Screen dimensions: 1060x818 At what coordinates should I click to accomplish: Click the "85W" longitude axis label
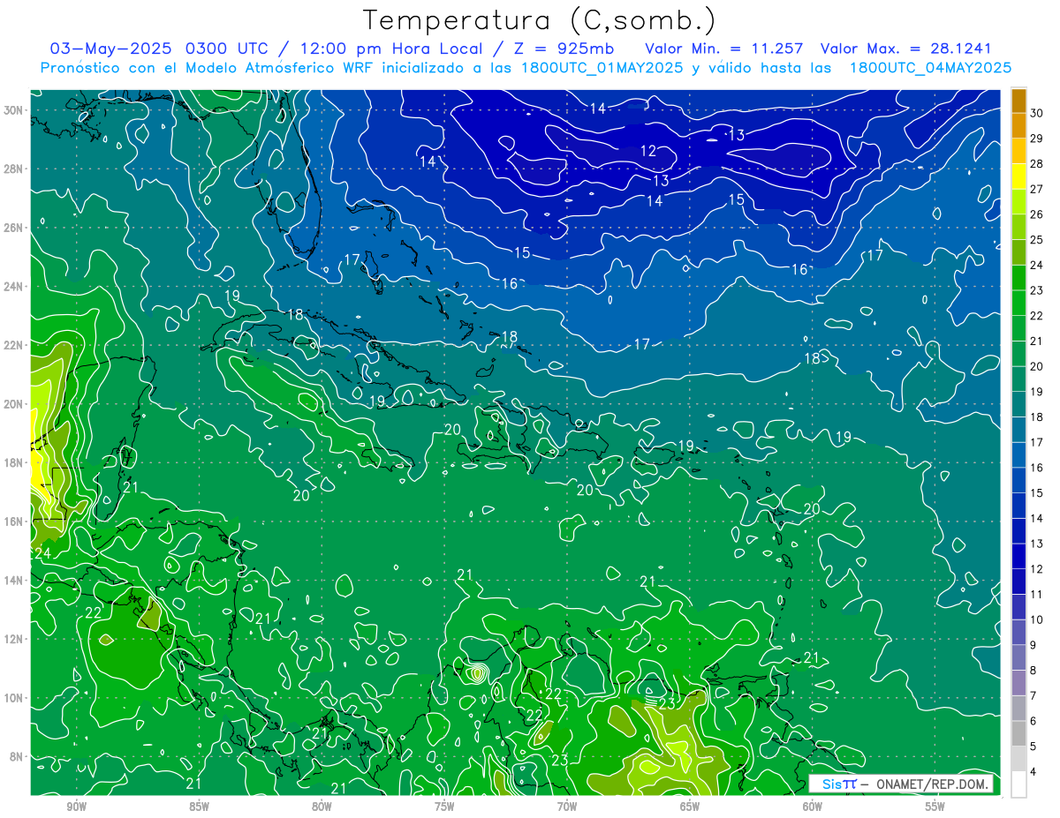click(199, 806)
